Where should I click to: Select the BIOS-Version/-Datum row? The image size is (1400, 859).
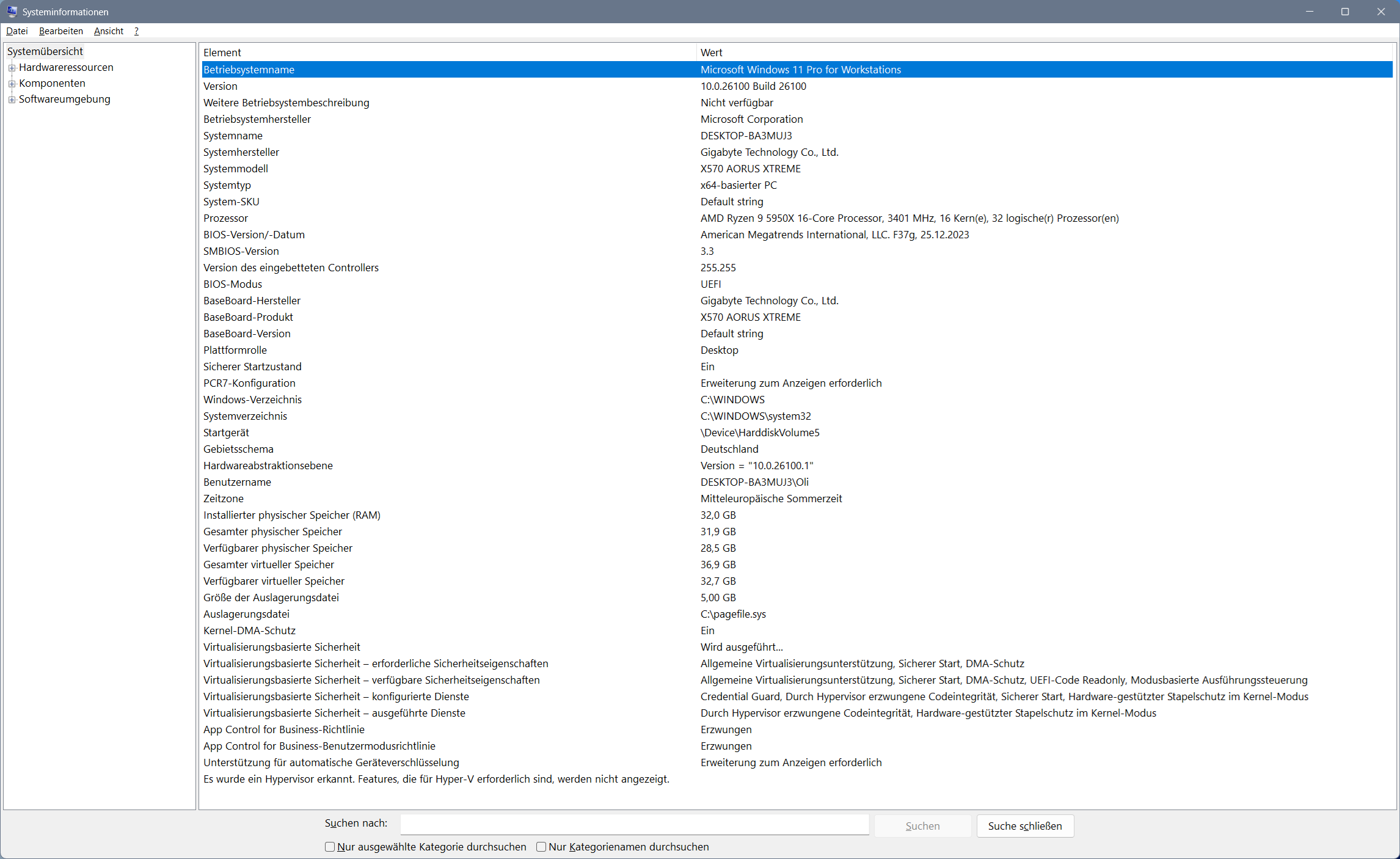tap(254, 235)
